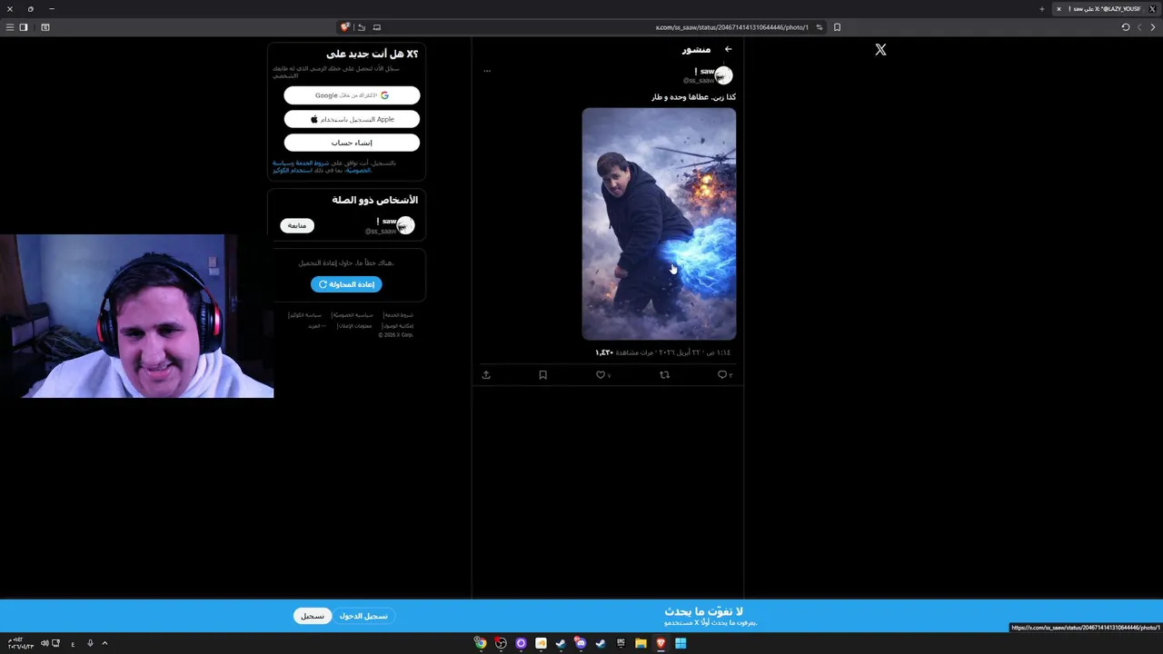Image resolution: width=1163 pixels, height=654 pixels.
Task: Click the share icon under the post
Action: pos(486,374)
